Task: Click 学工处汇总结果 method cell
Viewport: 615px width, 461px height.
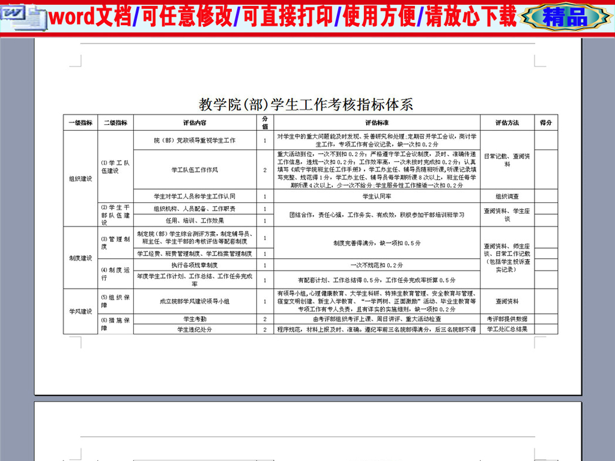Action: click(x=507, y=330)
